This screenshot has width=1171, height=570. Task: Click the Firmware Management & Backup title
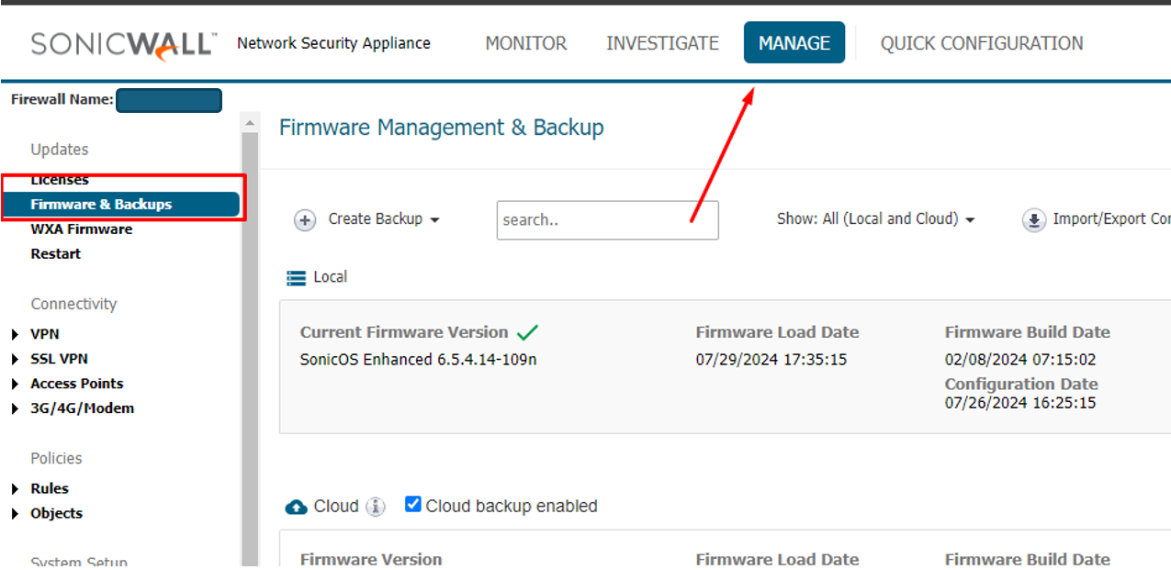442,128
